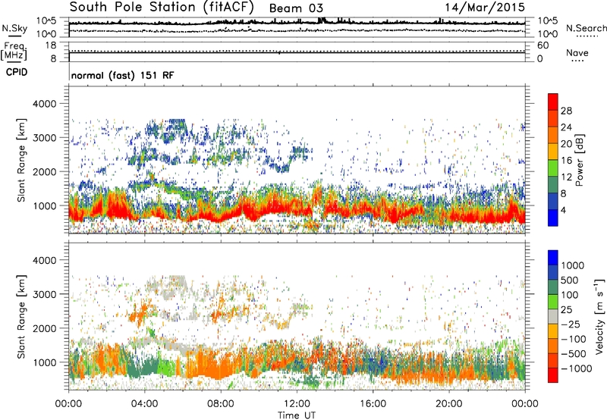607x420 pixels.
Task: Click the '60' tick on Nave axis
Action: [543, 45]
